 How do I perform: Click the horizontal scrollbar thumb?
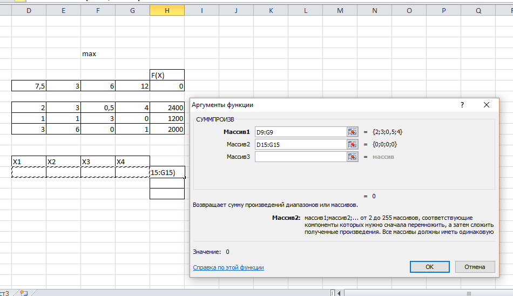coord(469,293)
